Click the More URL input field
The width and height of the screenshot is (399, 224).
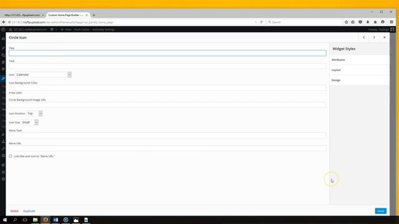point(168,148)
